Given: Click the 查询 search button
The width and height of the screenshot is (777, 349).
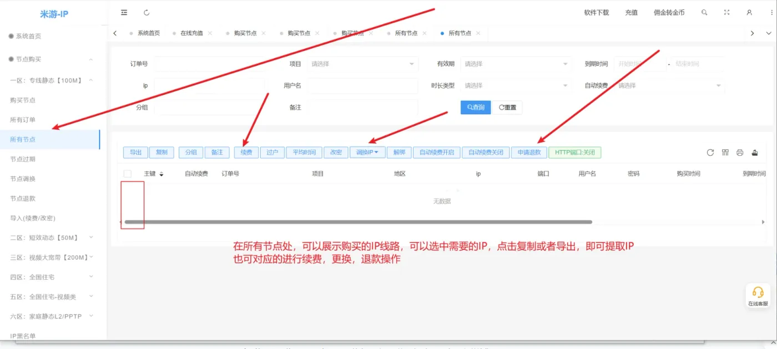Looking at the screenshot, I should pyautogui.click(x=476, y=107).
